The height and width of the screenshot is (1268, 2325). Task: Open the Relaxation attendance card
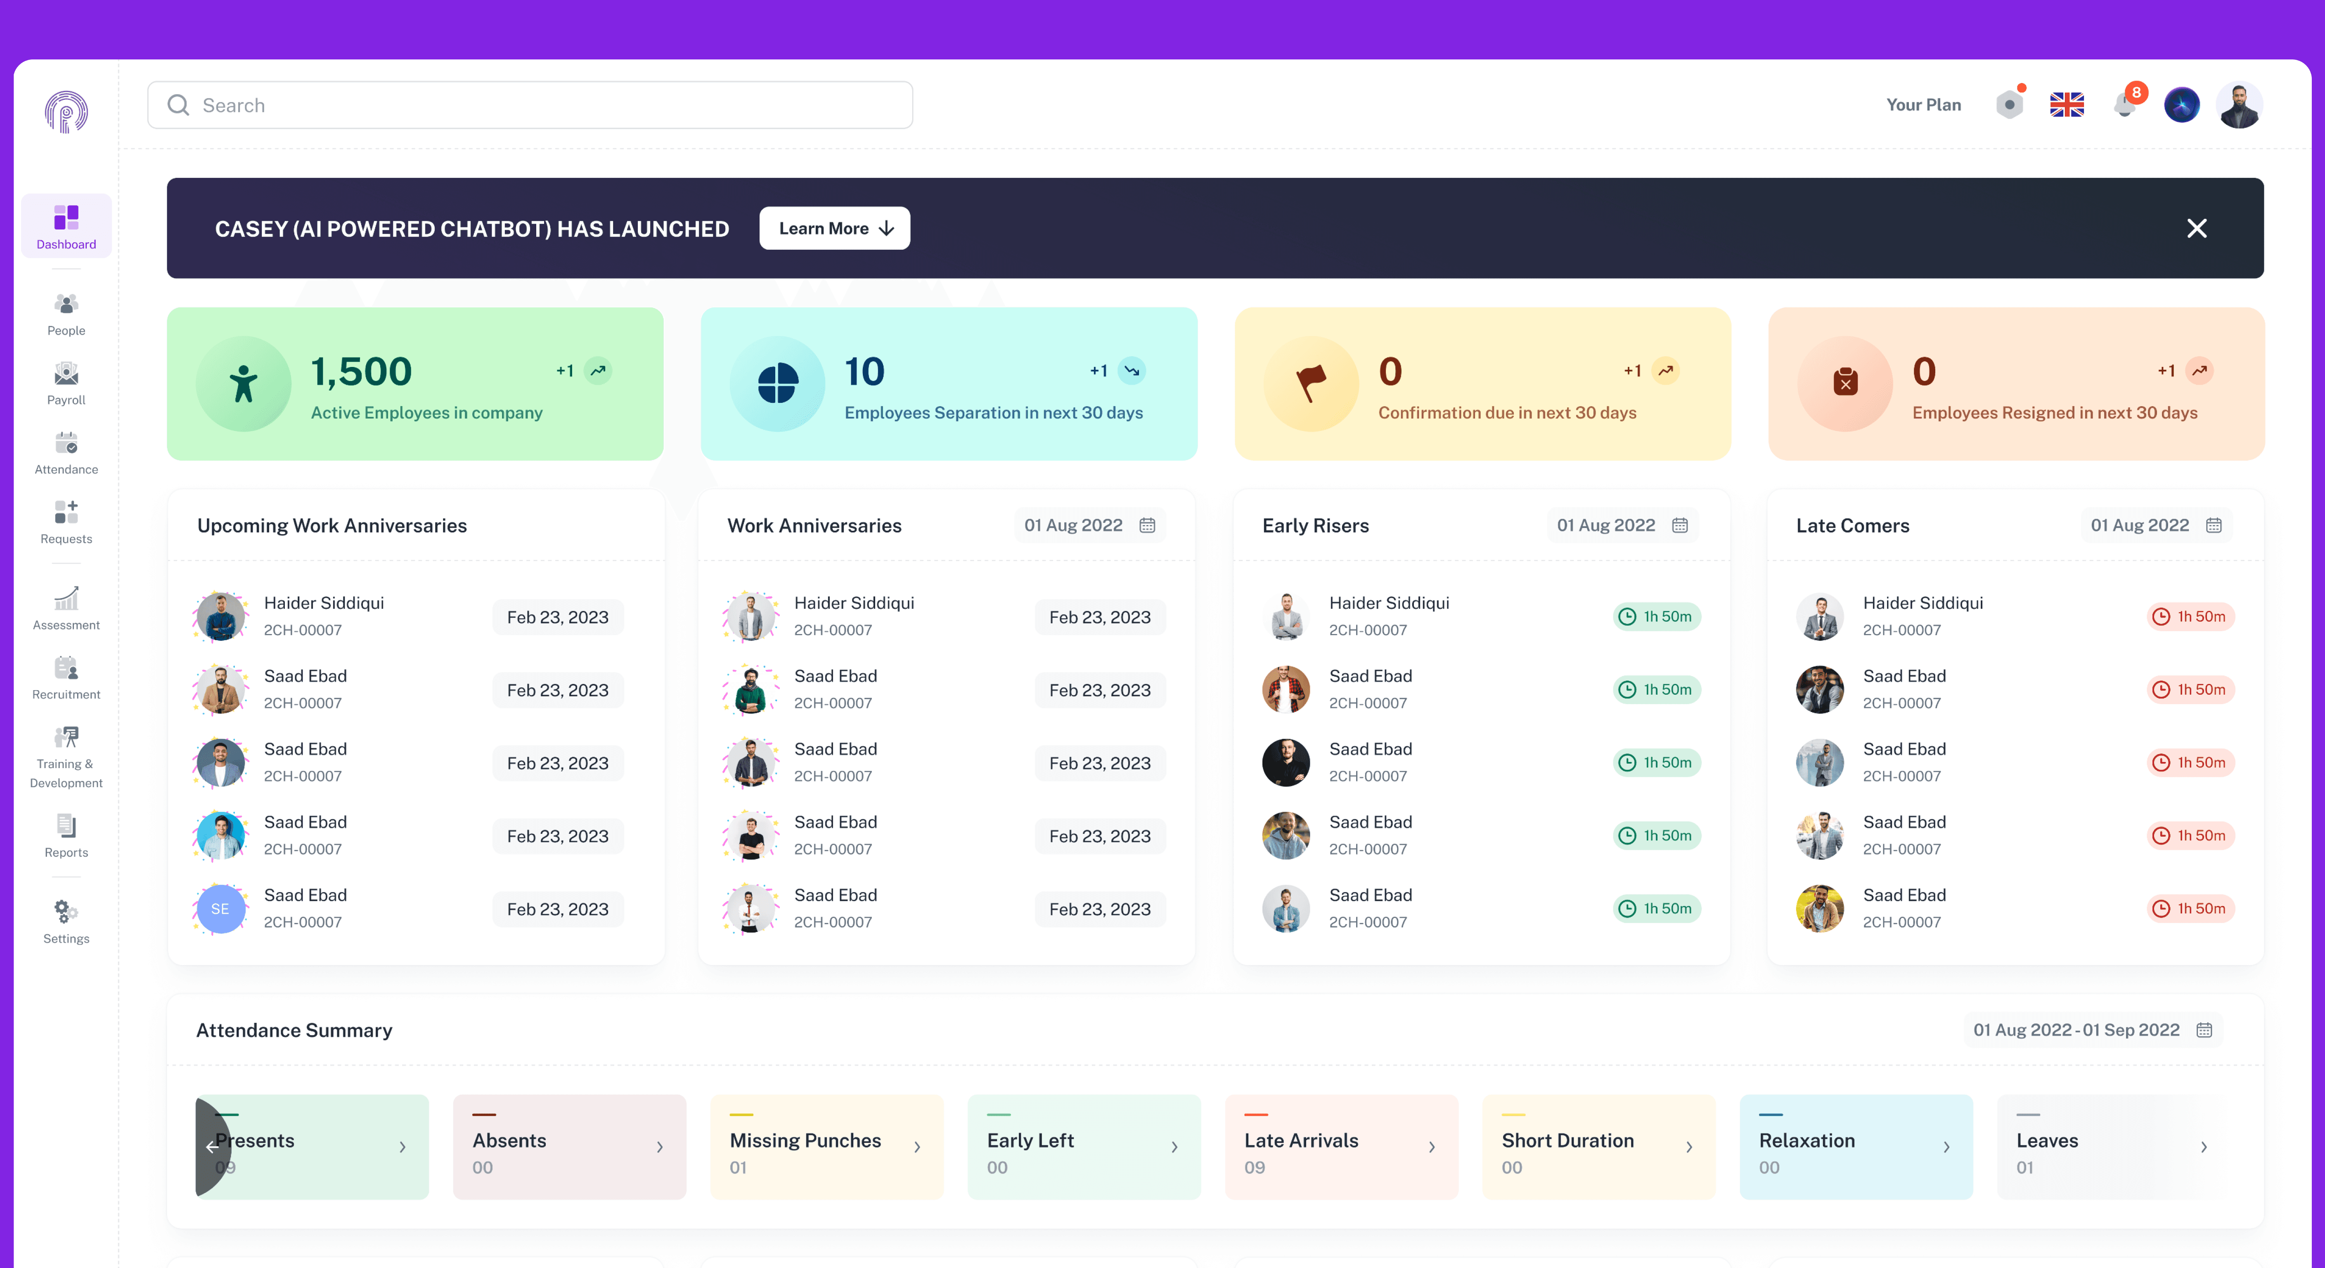click(x=1856, y=1147)
